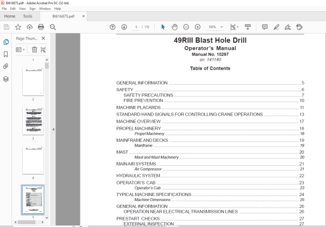The height and width of the screenshot is (227, 326).
Task: Switch to the Home tab
Action: [10, 16]
